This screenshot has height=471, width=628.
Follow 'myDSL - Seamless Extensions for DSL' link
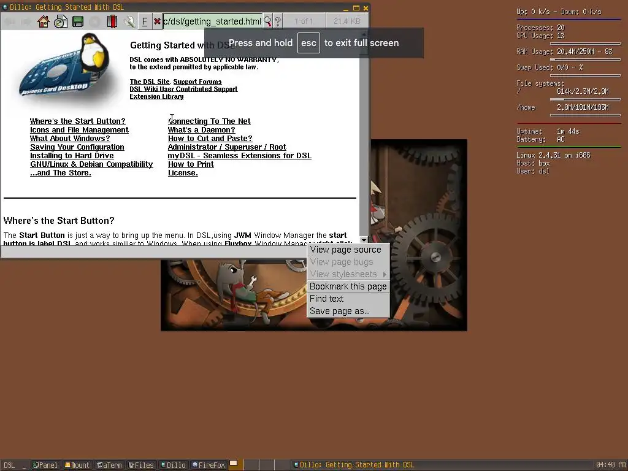pos(240,156)
